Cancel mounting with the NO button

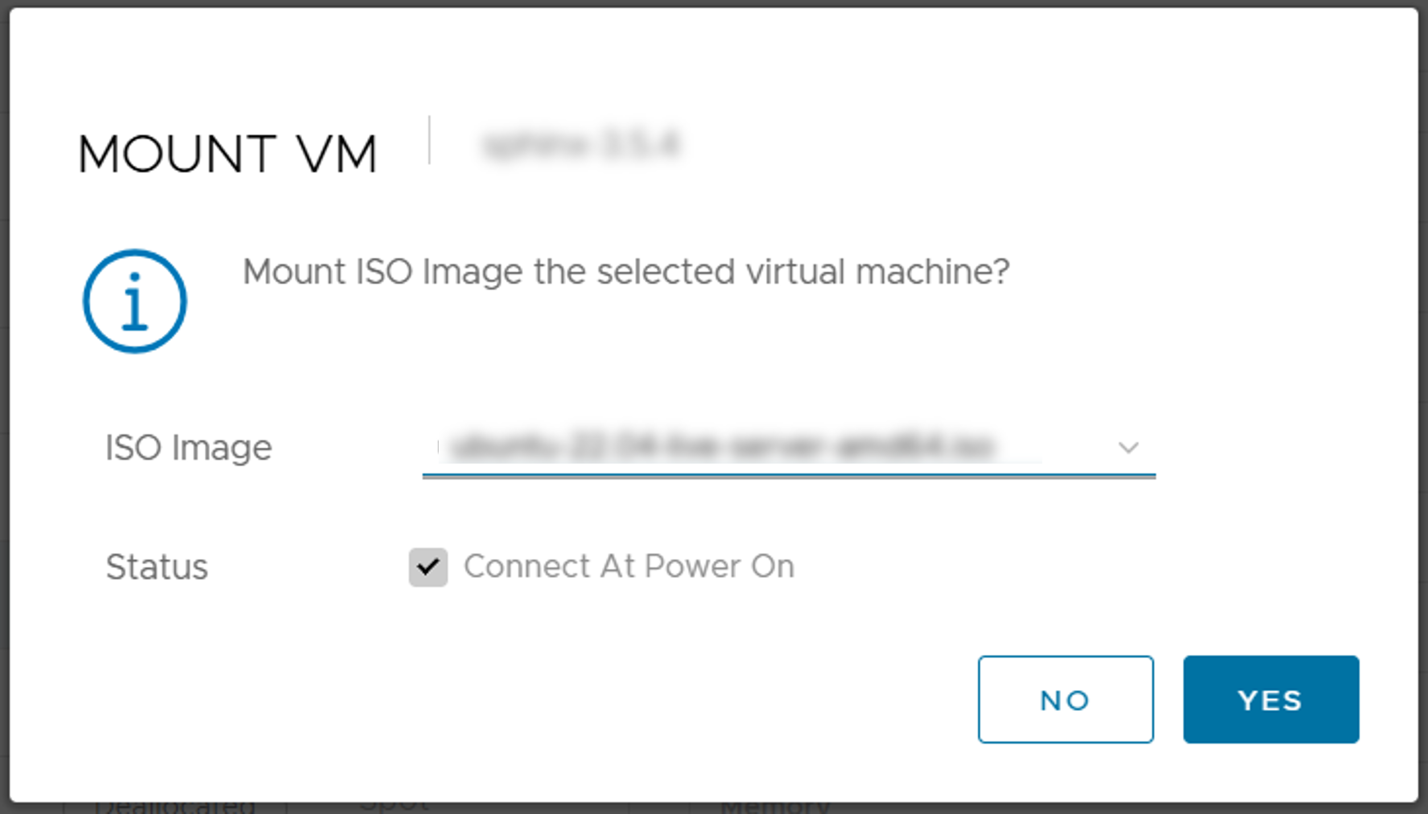[x=1066, y=699]
